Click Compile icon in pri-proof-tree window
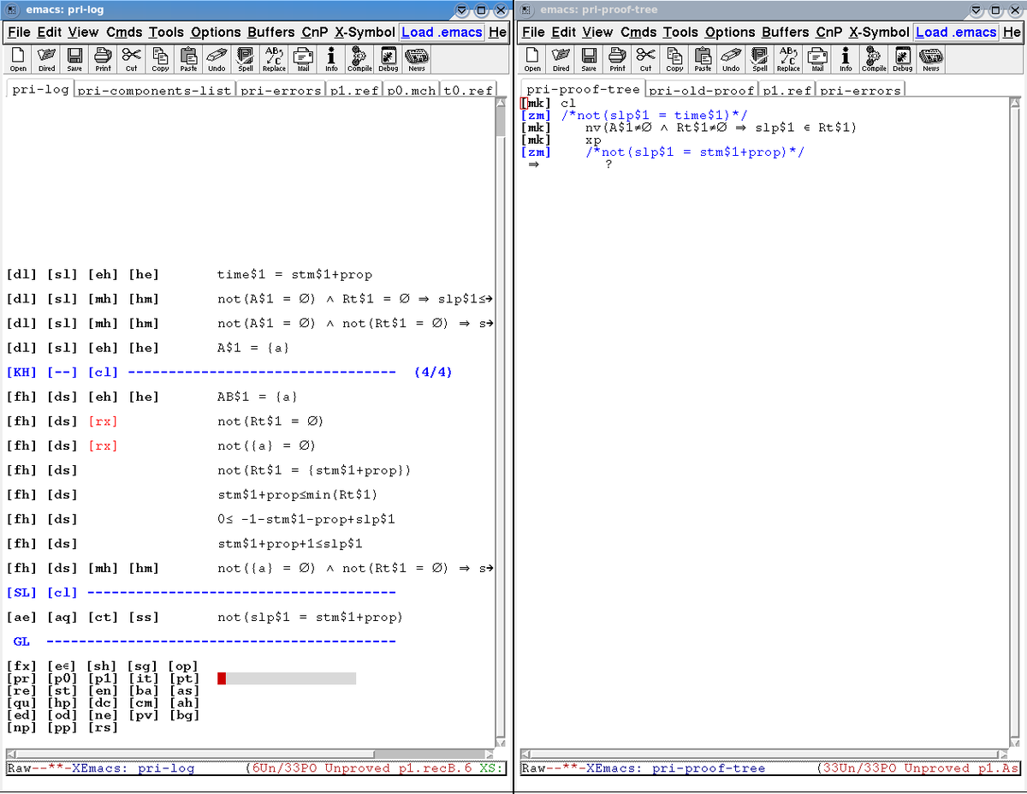 (x=874, y=58)
